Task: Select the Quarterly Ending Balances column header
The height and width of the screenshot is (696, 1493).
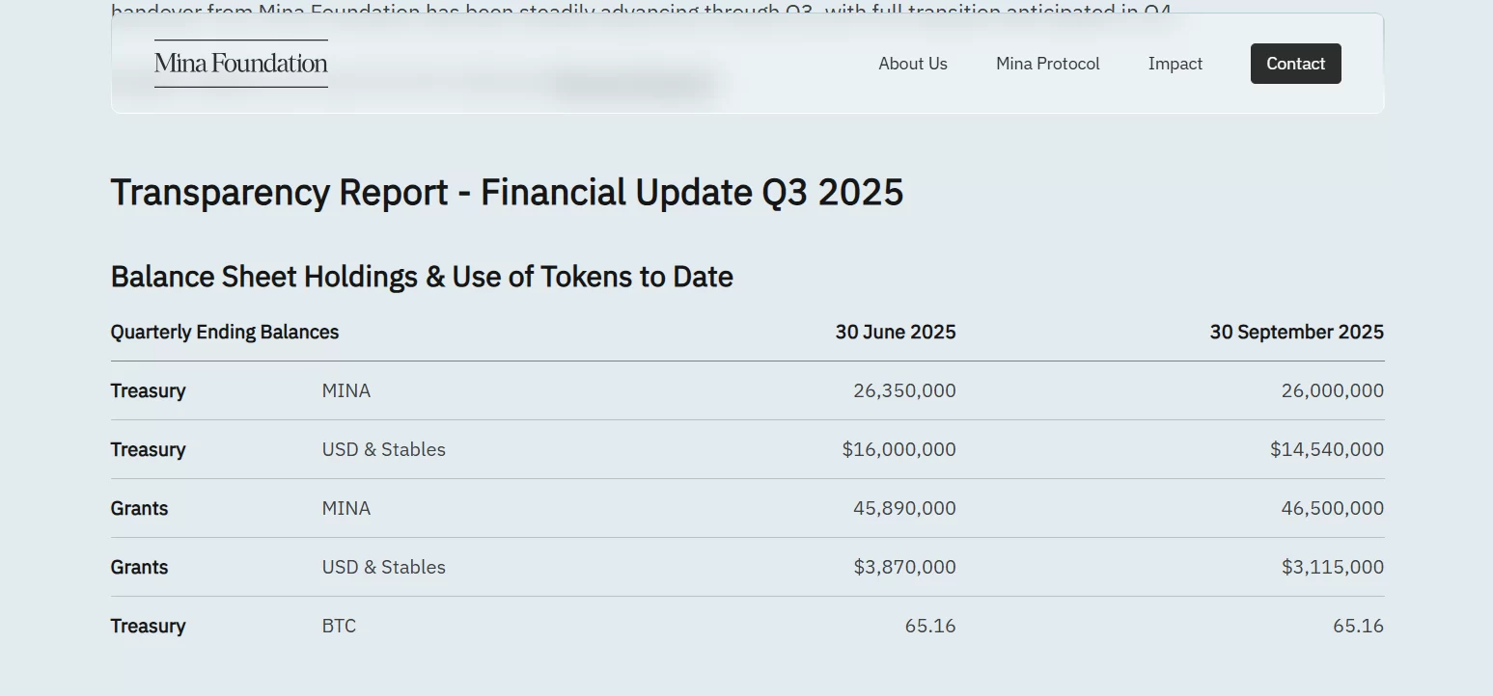Action: 225,333
